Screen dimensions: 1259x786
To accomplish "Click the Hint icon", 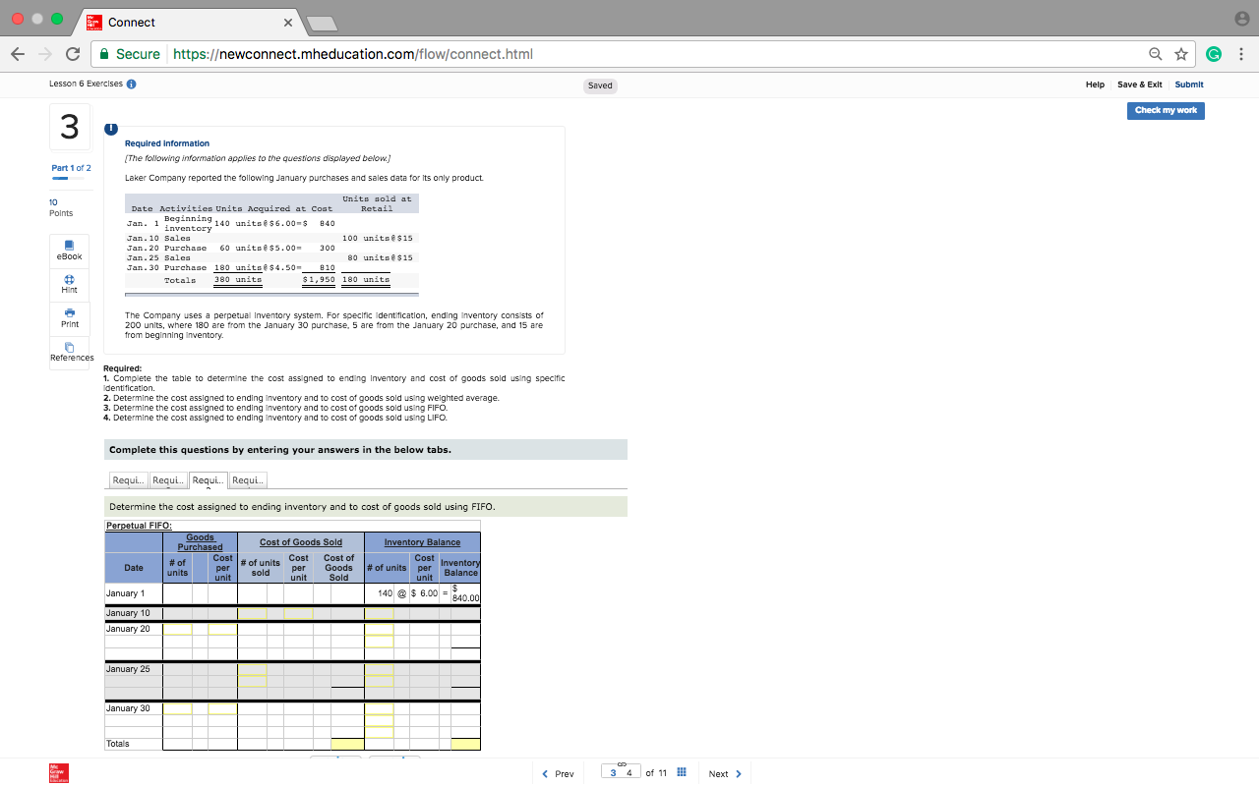I will coord(69,283).
